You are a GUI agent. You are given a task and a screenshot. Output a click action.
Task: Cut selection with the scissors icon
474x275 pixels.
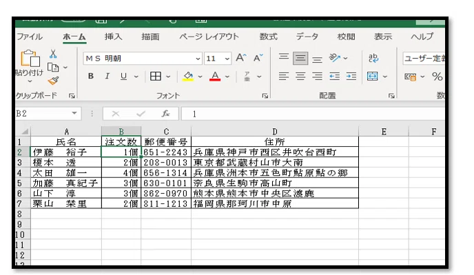[x=53, y=54]
